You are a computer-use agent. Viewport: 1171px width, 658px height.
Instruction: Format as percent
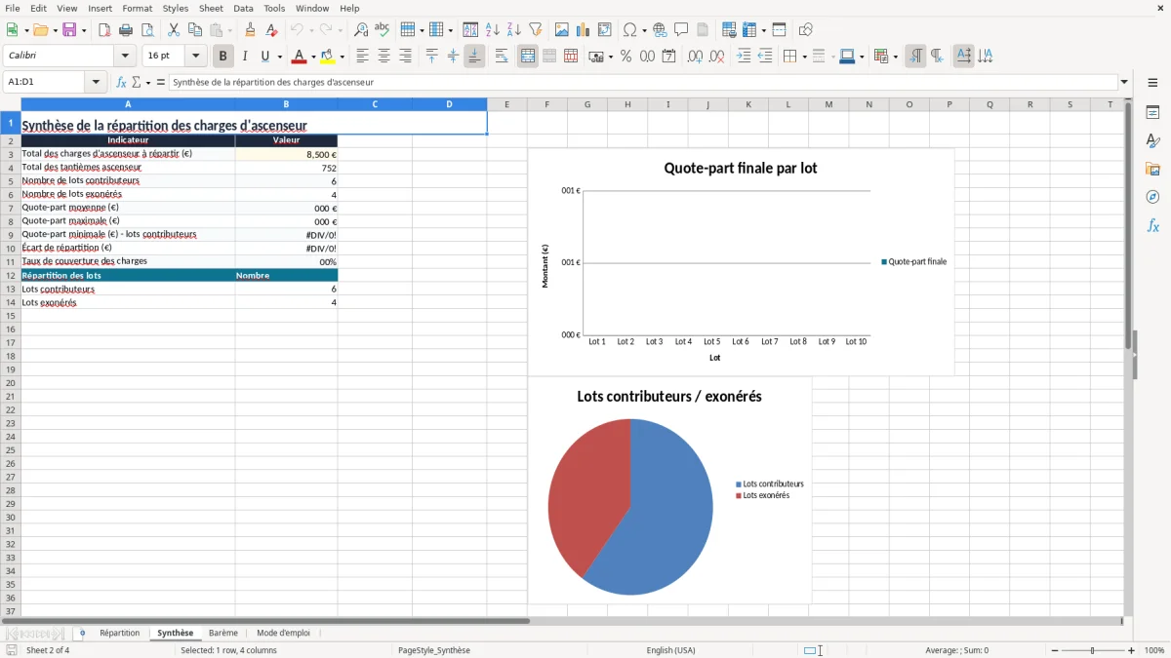coord(626,57)
